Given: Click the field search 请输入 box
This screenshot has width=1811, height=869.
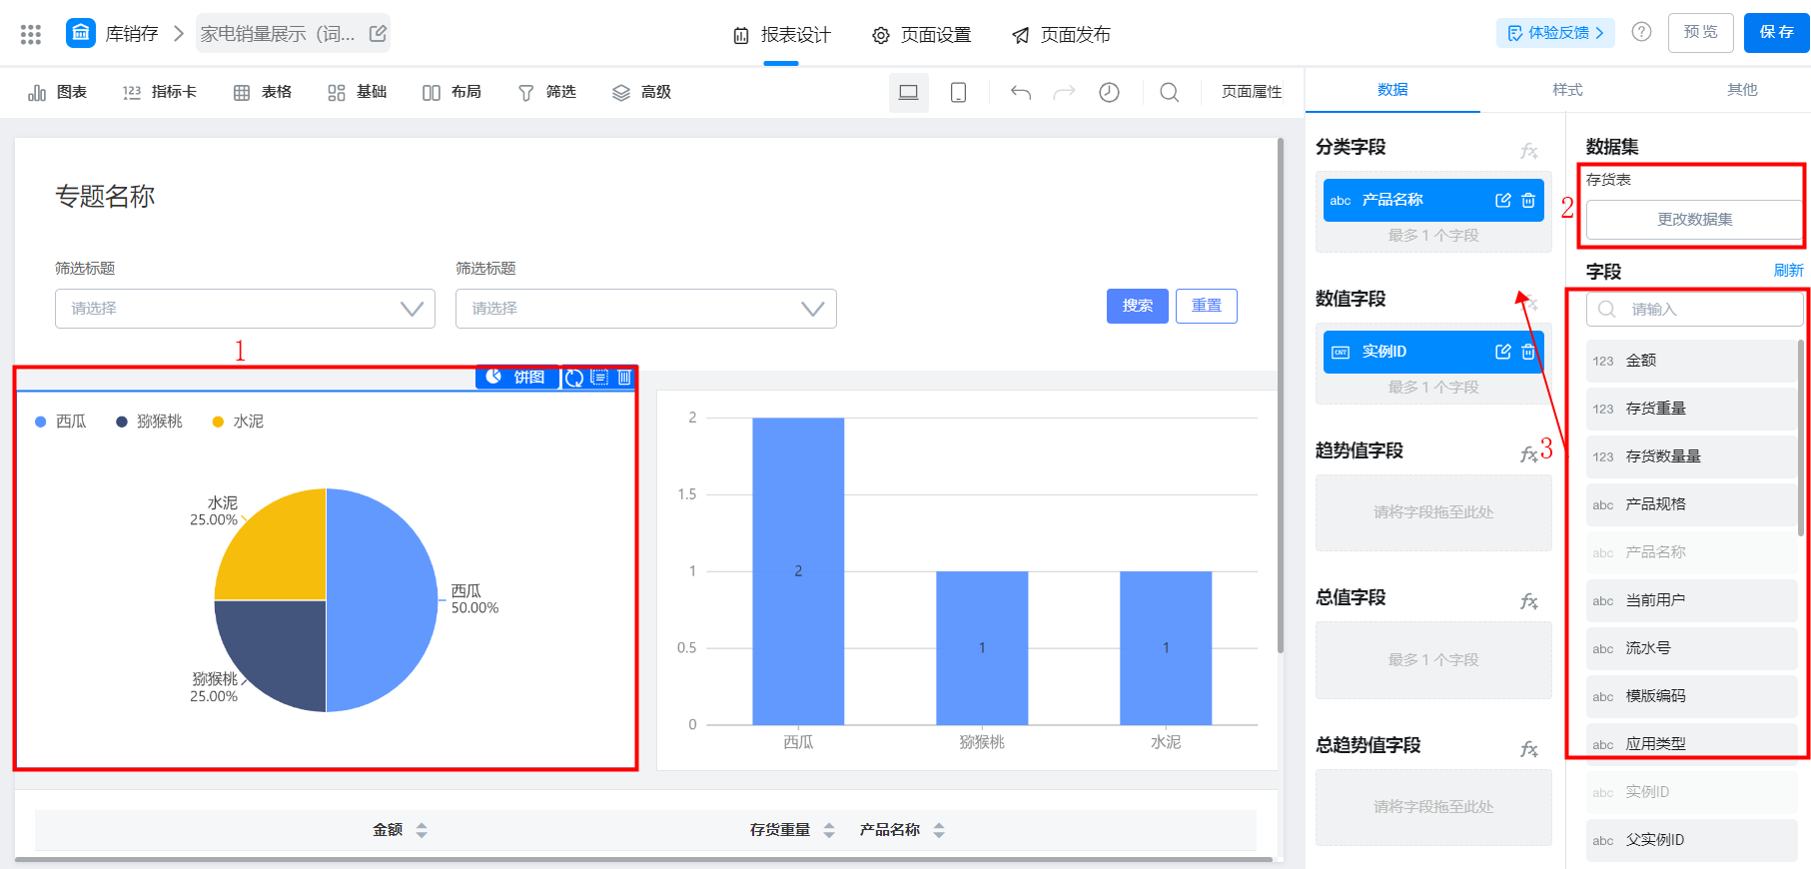Looking at the screenshot, I should (1694, 310).
